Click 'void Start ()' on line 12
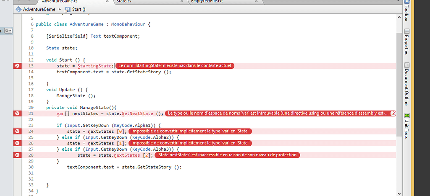The image size is (430, 196). coord(63,60)
